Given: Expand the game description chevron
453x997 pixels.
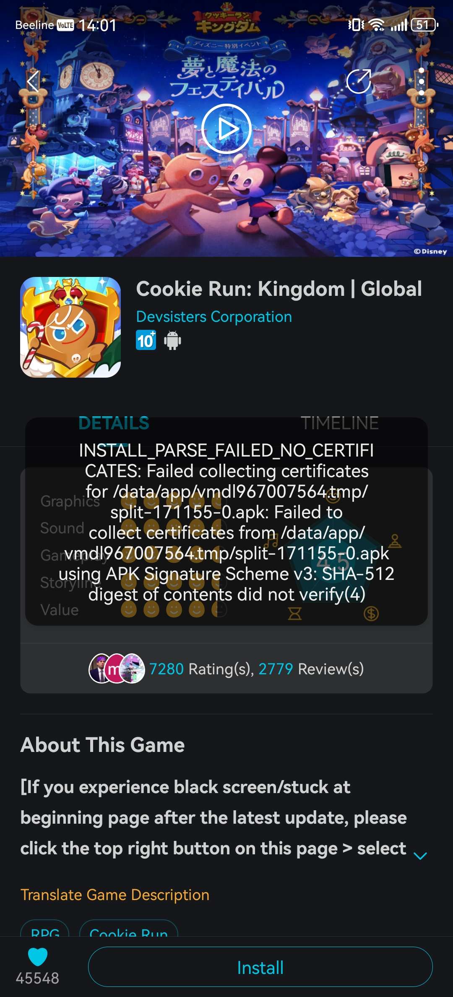Looking at the screenshot, I should 420,856.
